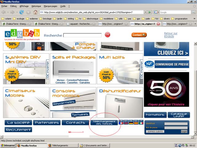Click the browser Back arrow button
197x148 pixels.
(x=4, y=12)
